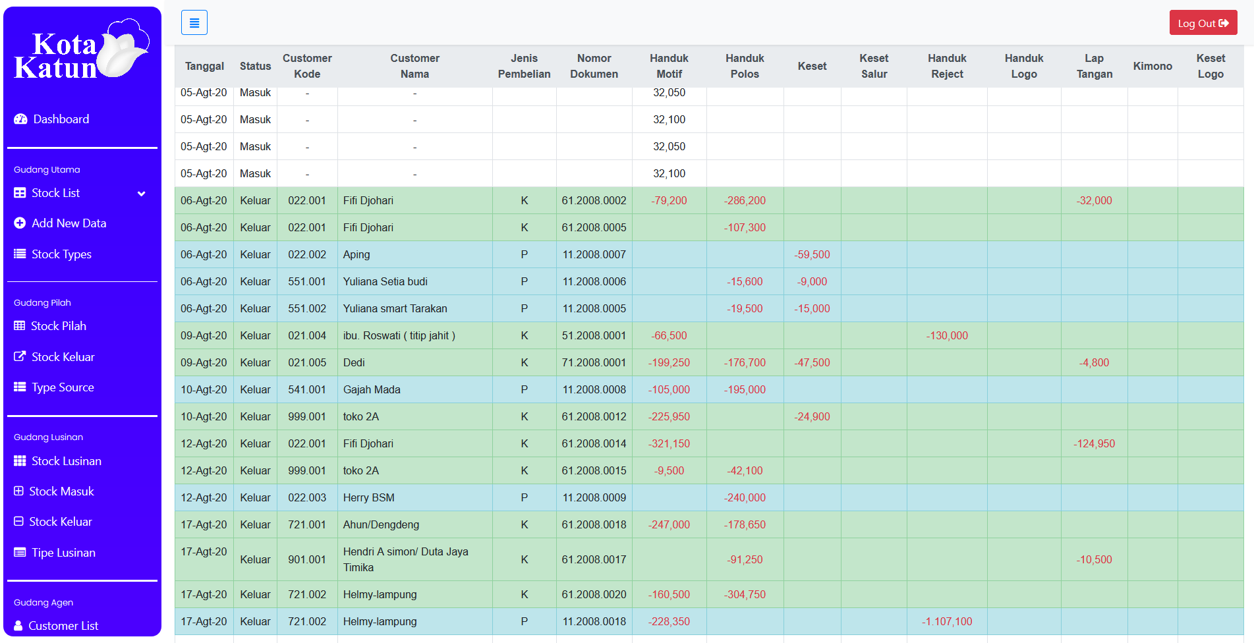Click customer Herry BSM
Viewport: 1254px width, 643px height.
368,497
